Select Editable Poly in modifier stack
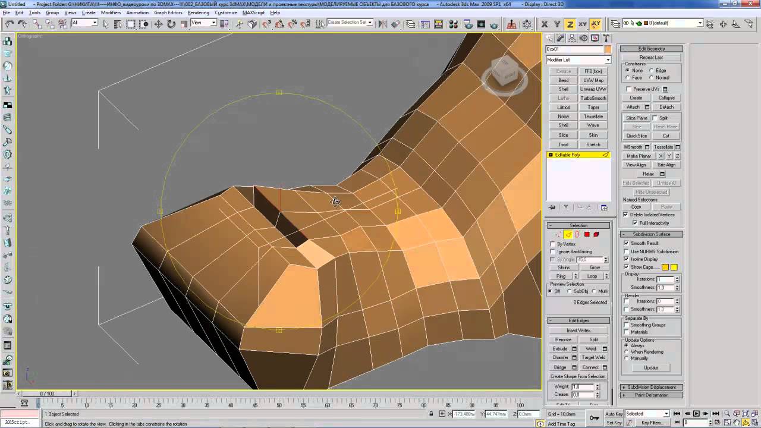Viewport: 761px width, 428px height. click(578, 155)
